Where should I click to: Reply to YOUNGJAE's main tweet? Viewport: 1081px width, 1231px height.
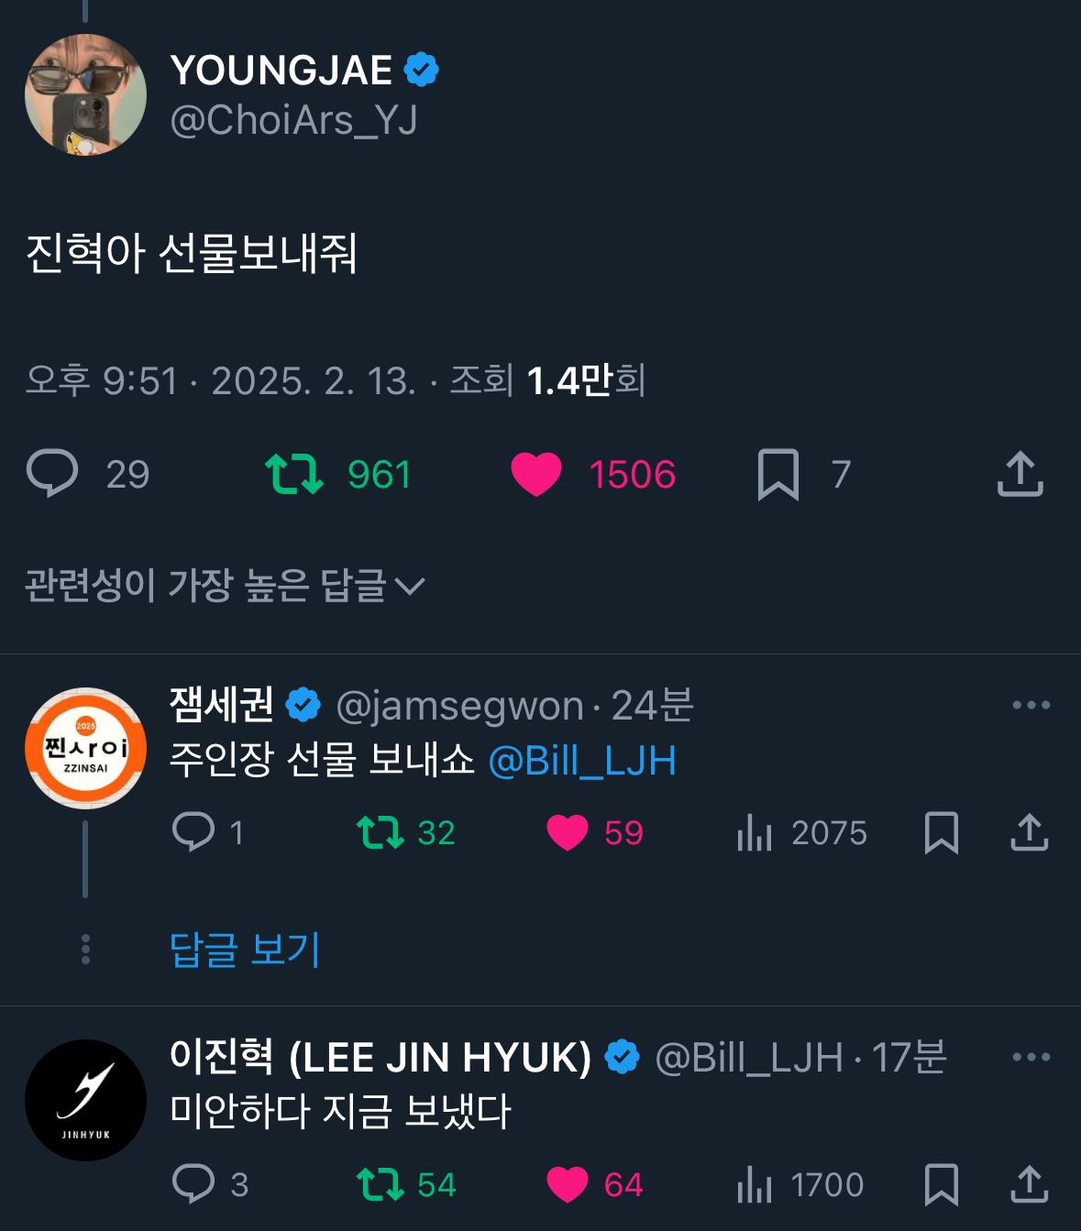tap(53, 474)
